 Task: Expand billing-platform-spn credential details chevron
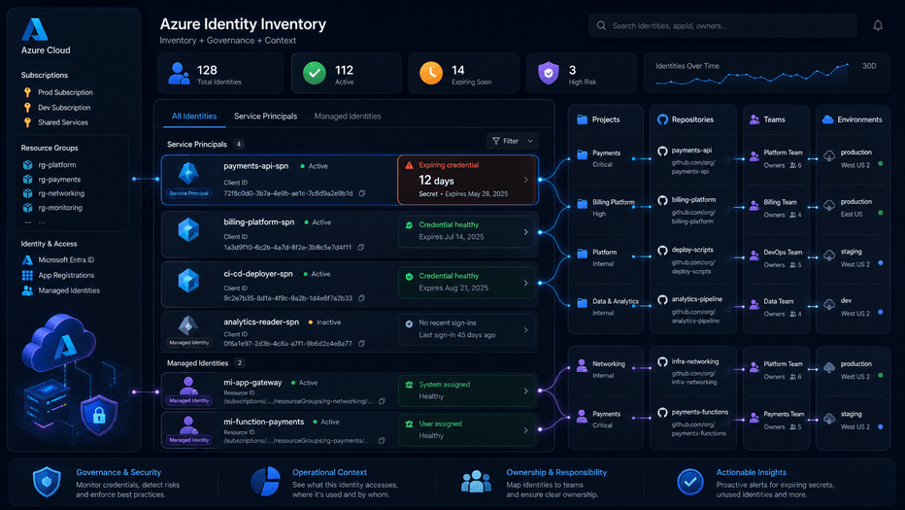pos(525,232)
